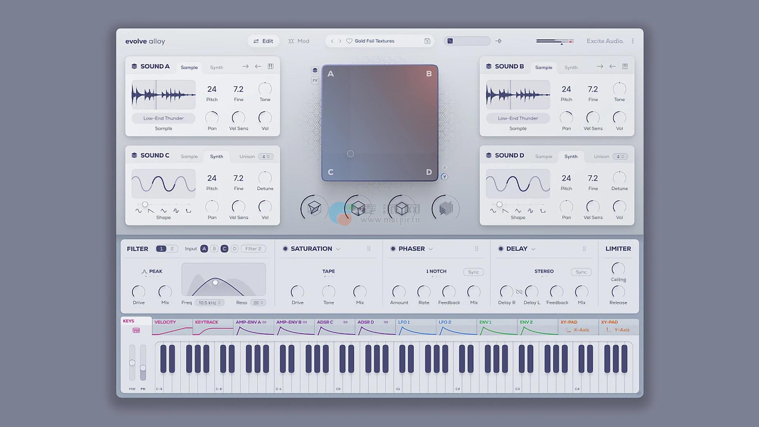
Task: Click the delay link icon
Action: tap(519, 292)
